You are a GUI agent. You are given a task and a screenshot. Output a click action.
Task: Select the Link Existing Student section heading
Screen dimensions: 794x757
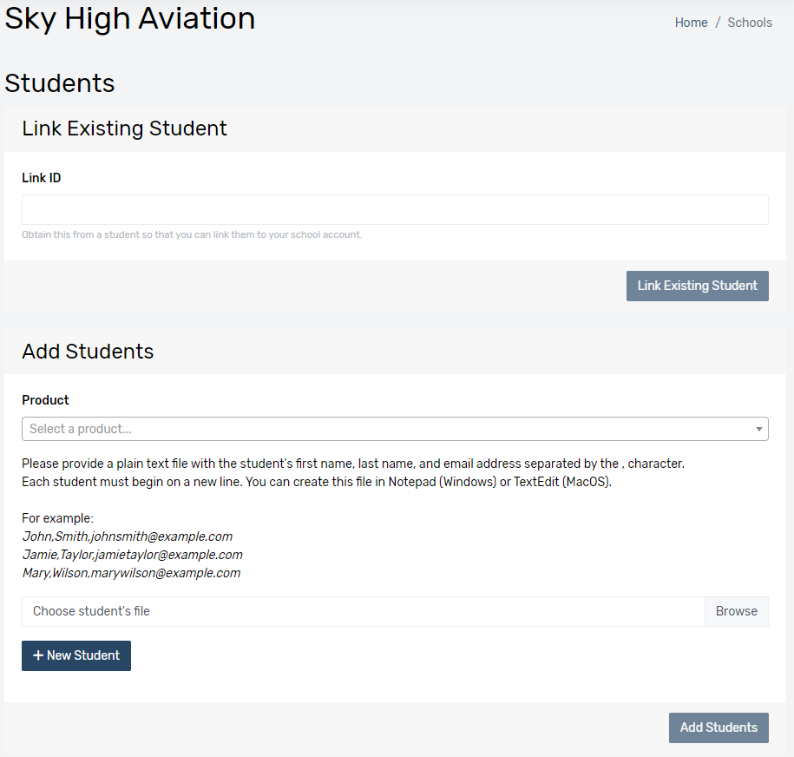tap(124, 128)
